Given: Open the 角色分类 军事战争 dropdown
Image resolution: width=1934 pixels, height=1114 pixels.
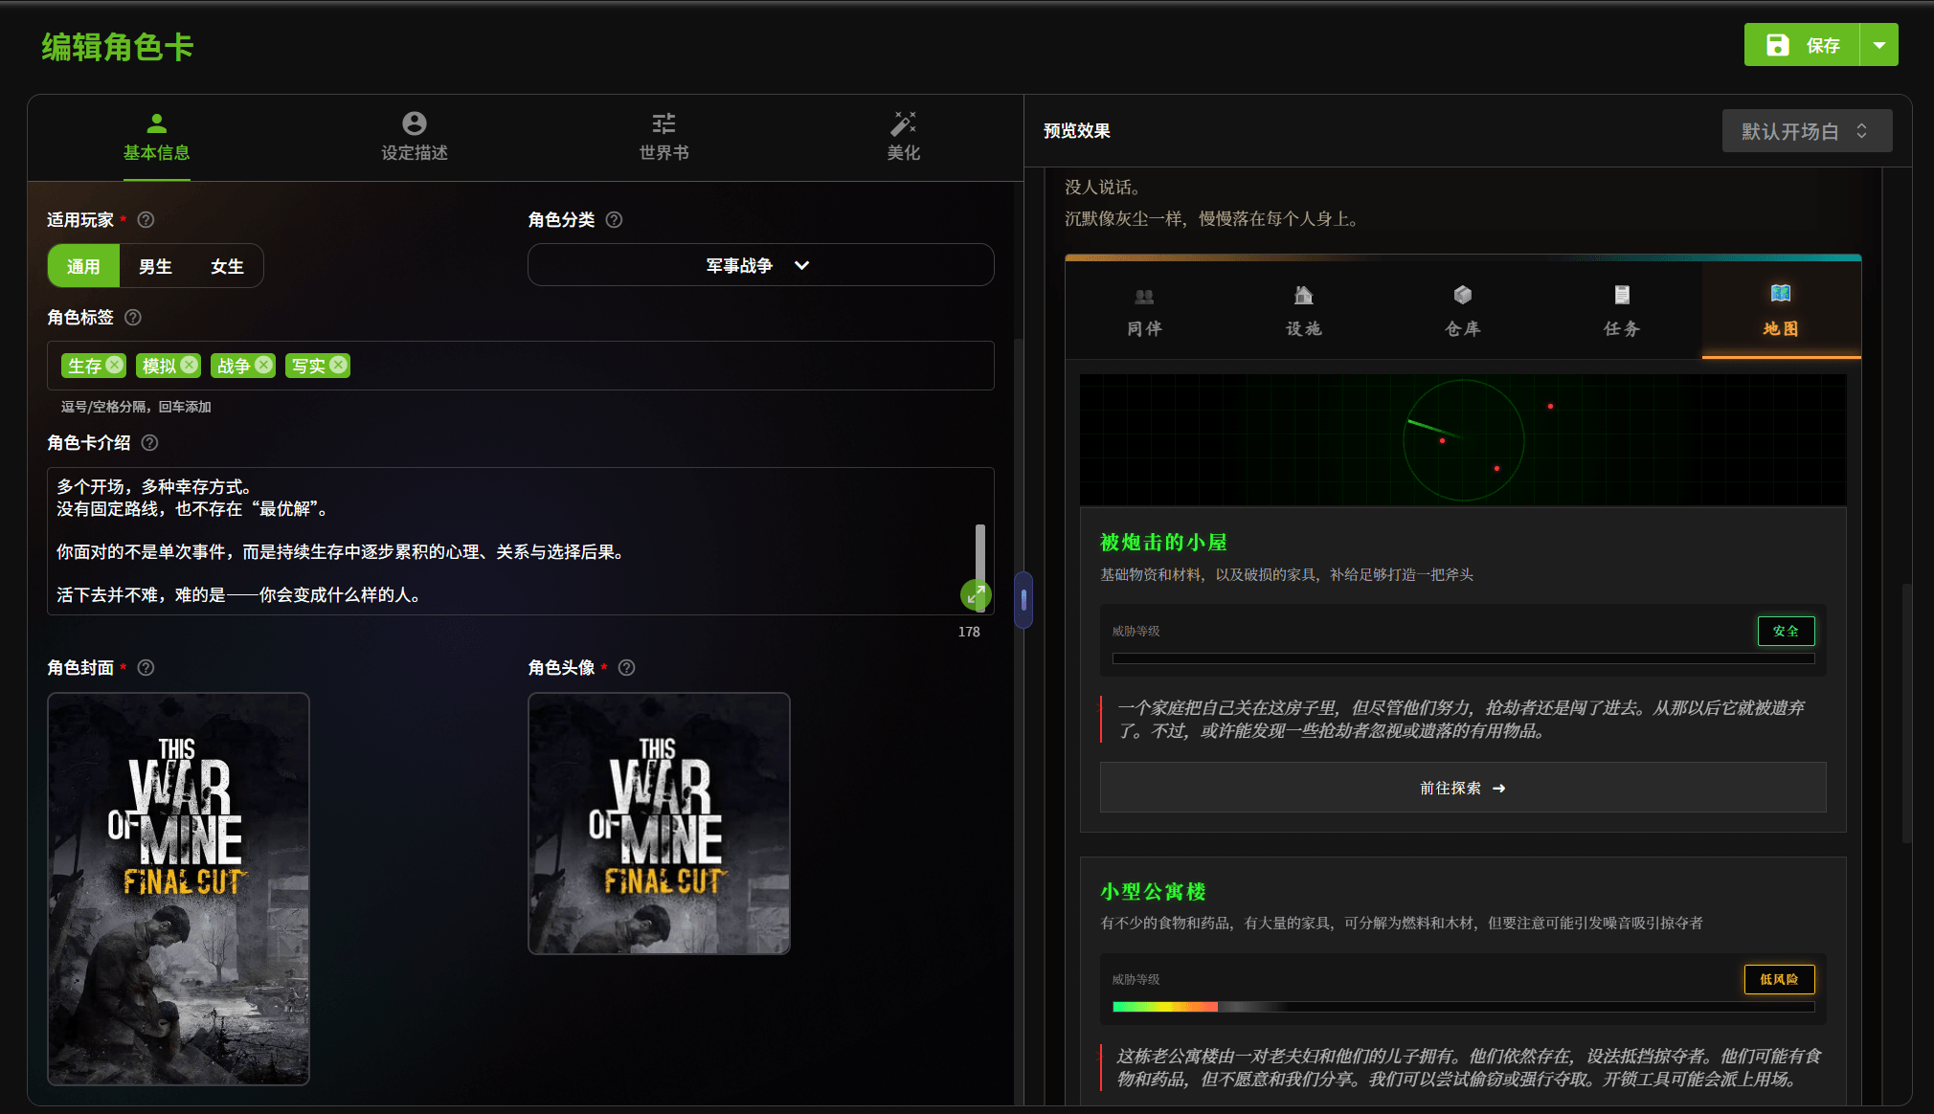Looking at the screenshot, I should coord(758,265).
